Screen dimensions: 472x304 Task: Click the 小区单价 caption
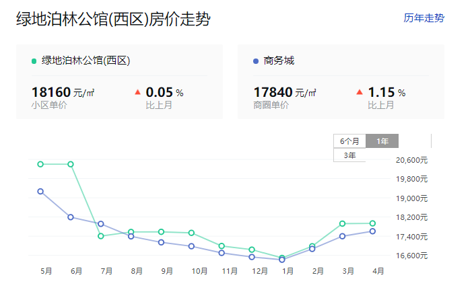[49, 105]
